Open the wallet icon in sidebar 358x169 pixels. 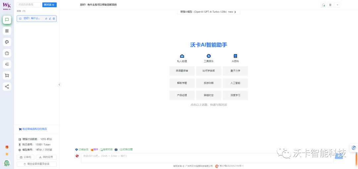[x=7, y=53]
